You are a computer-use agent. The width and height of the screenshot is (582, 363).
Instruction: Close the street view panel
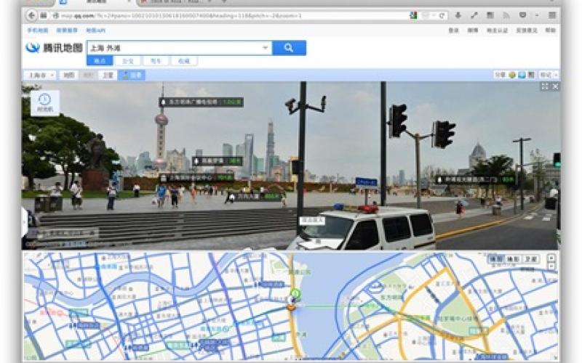(555, 86)
